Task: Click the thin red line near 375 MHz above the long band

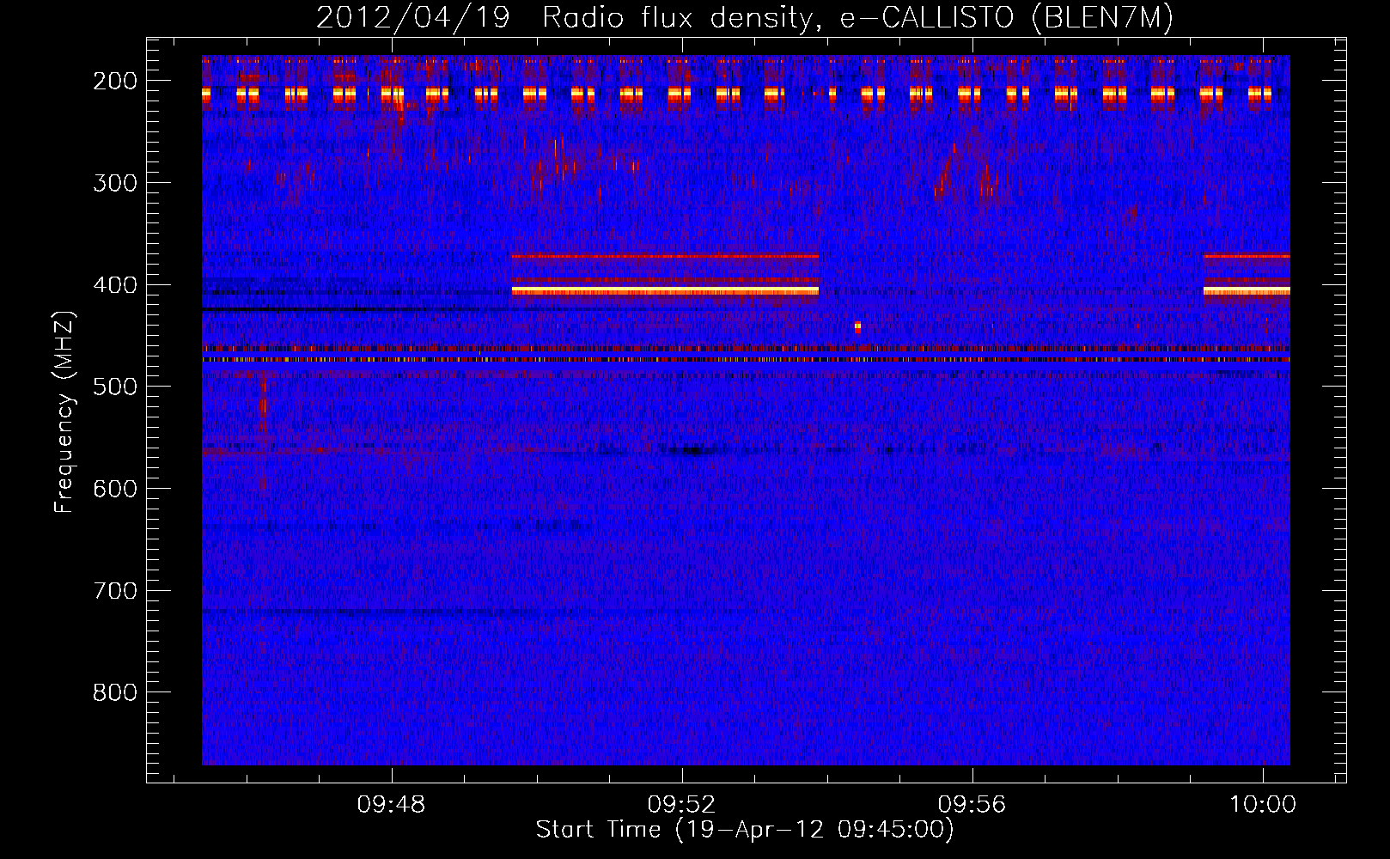Action: click(665, 256)
